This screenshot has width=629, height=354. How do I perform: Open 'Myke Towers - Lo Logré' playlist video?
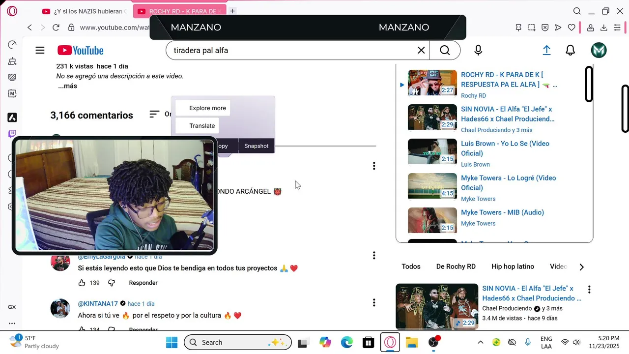[x=509, y=183]
